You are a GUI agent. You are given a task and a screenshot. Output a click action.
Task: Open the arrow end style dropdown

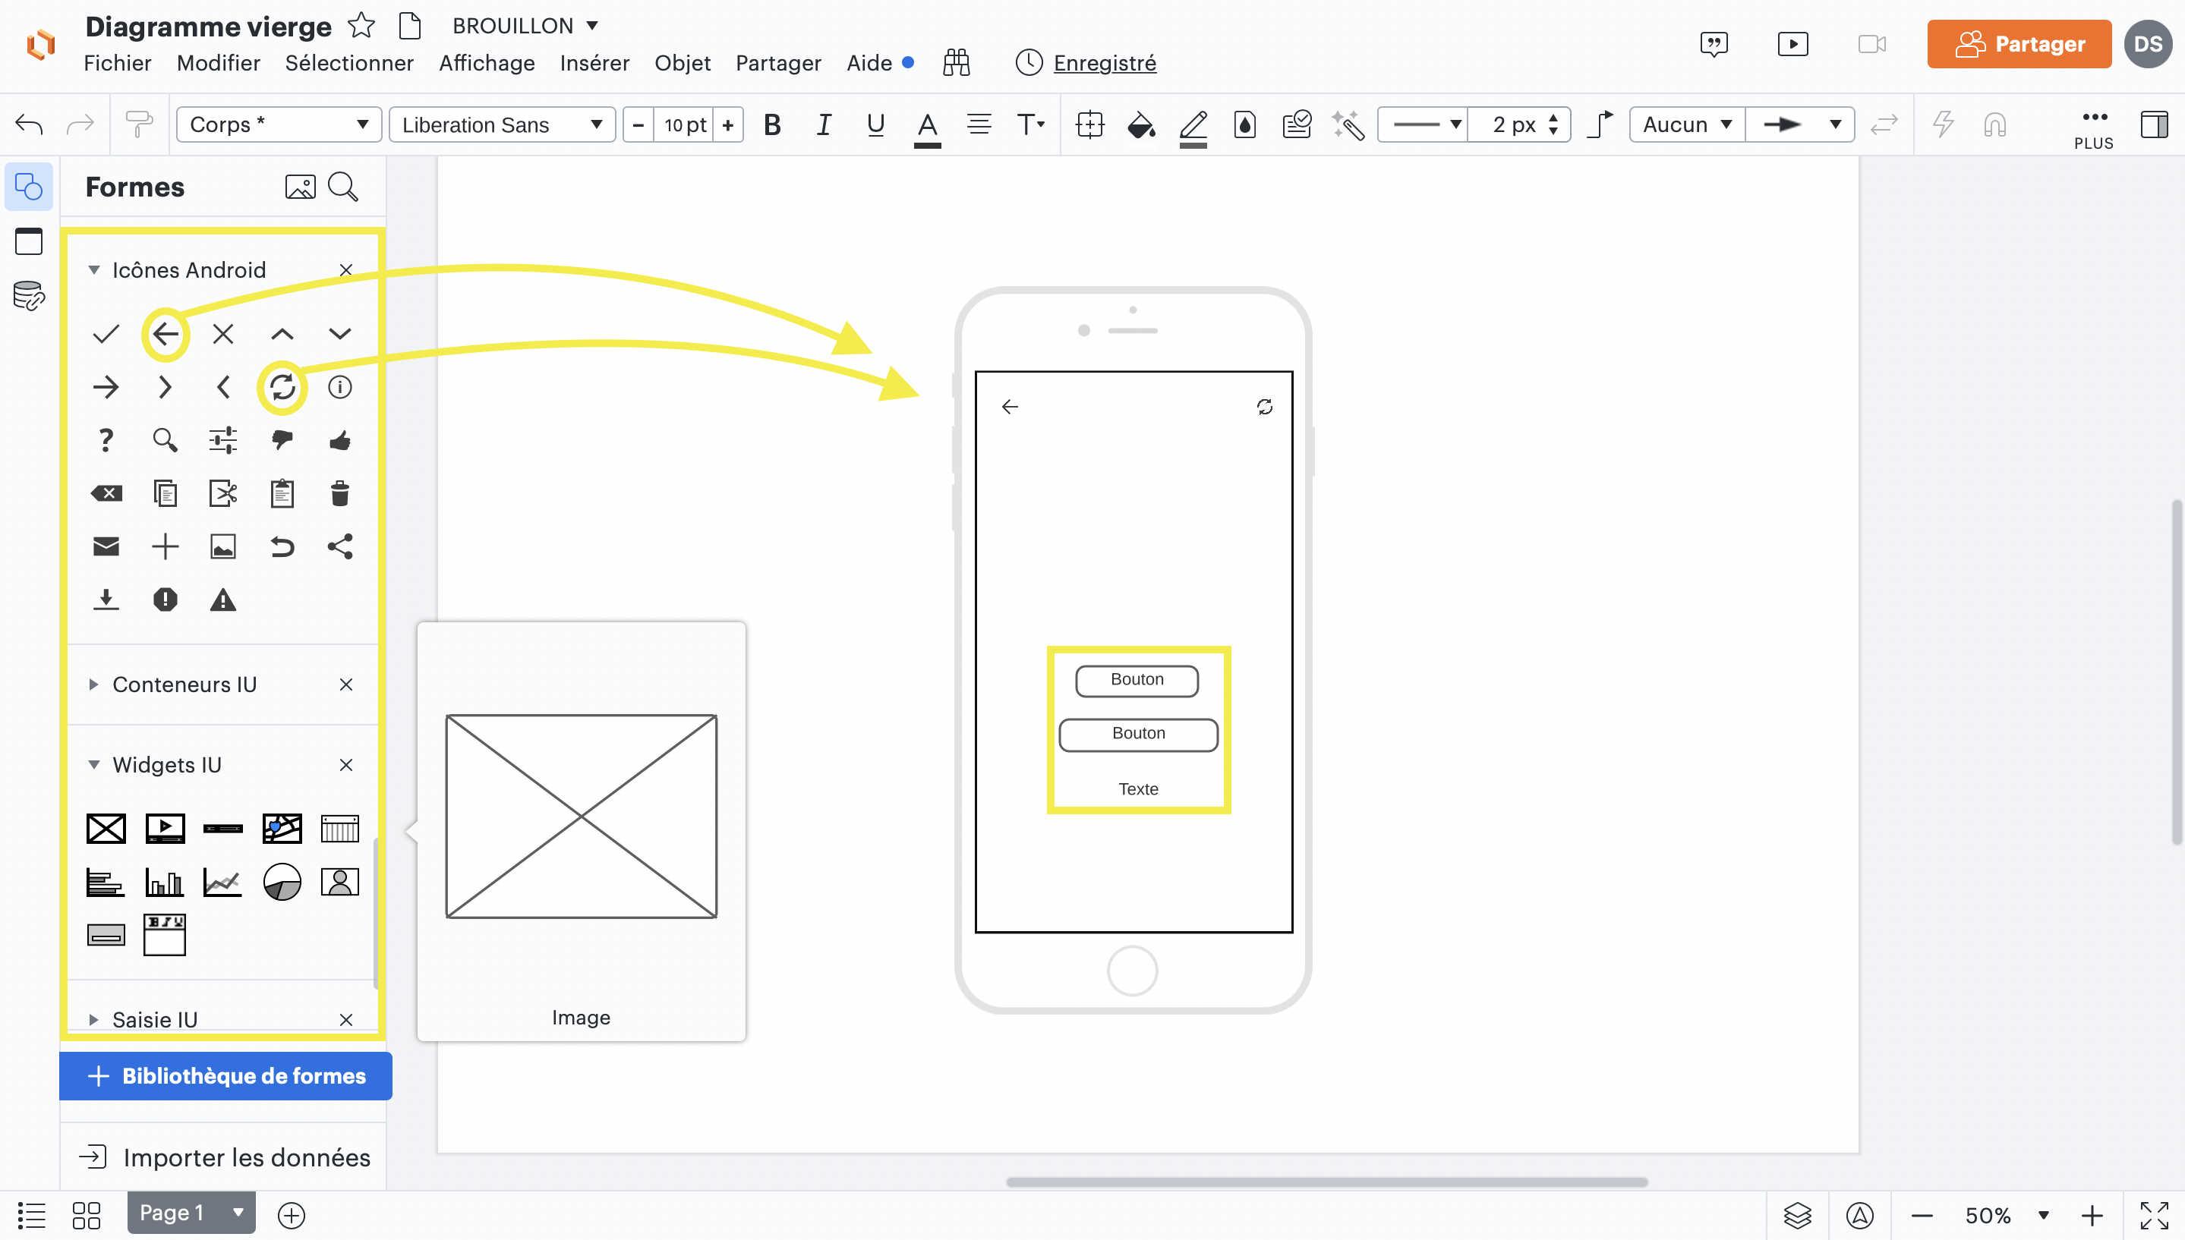point(1800,125)
